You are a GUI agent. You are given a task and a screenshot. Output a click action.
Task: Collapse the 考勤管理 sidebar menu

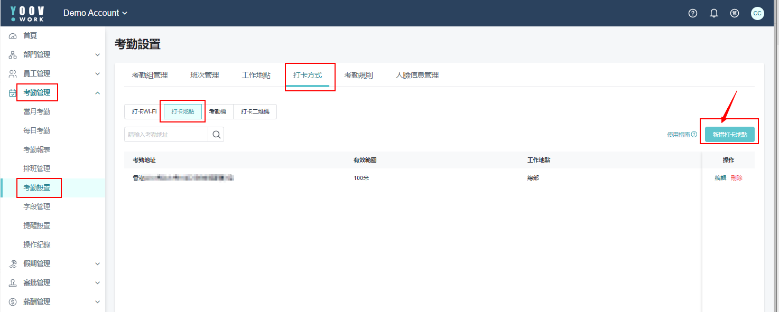pyautogui.click(x=97, y=93)
